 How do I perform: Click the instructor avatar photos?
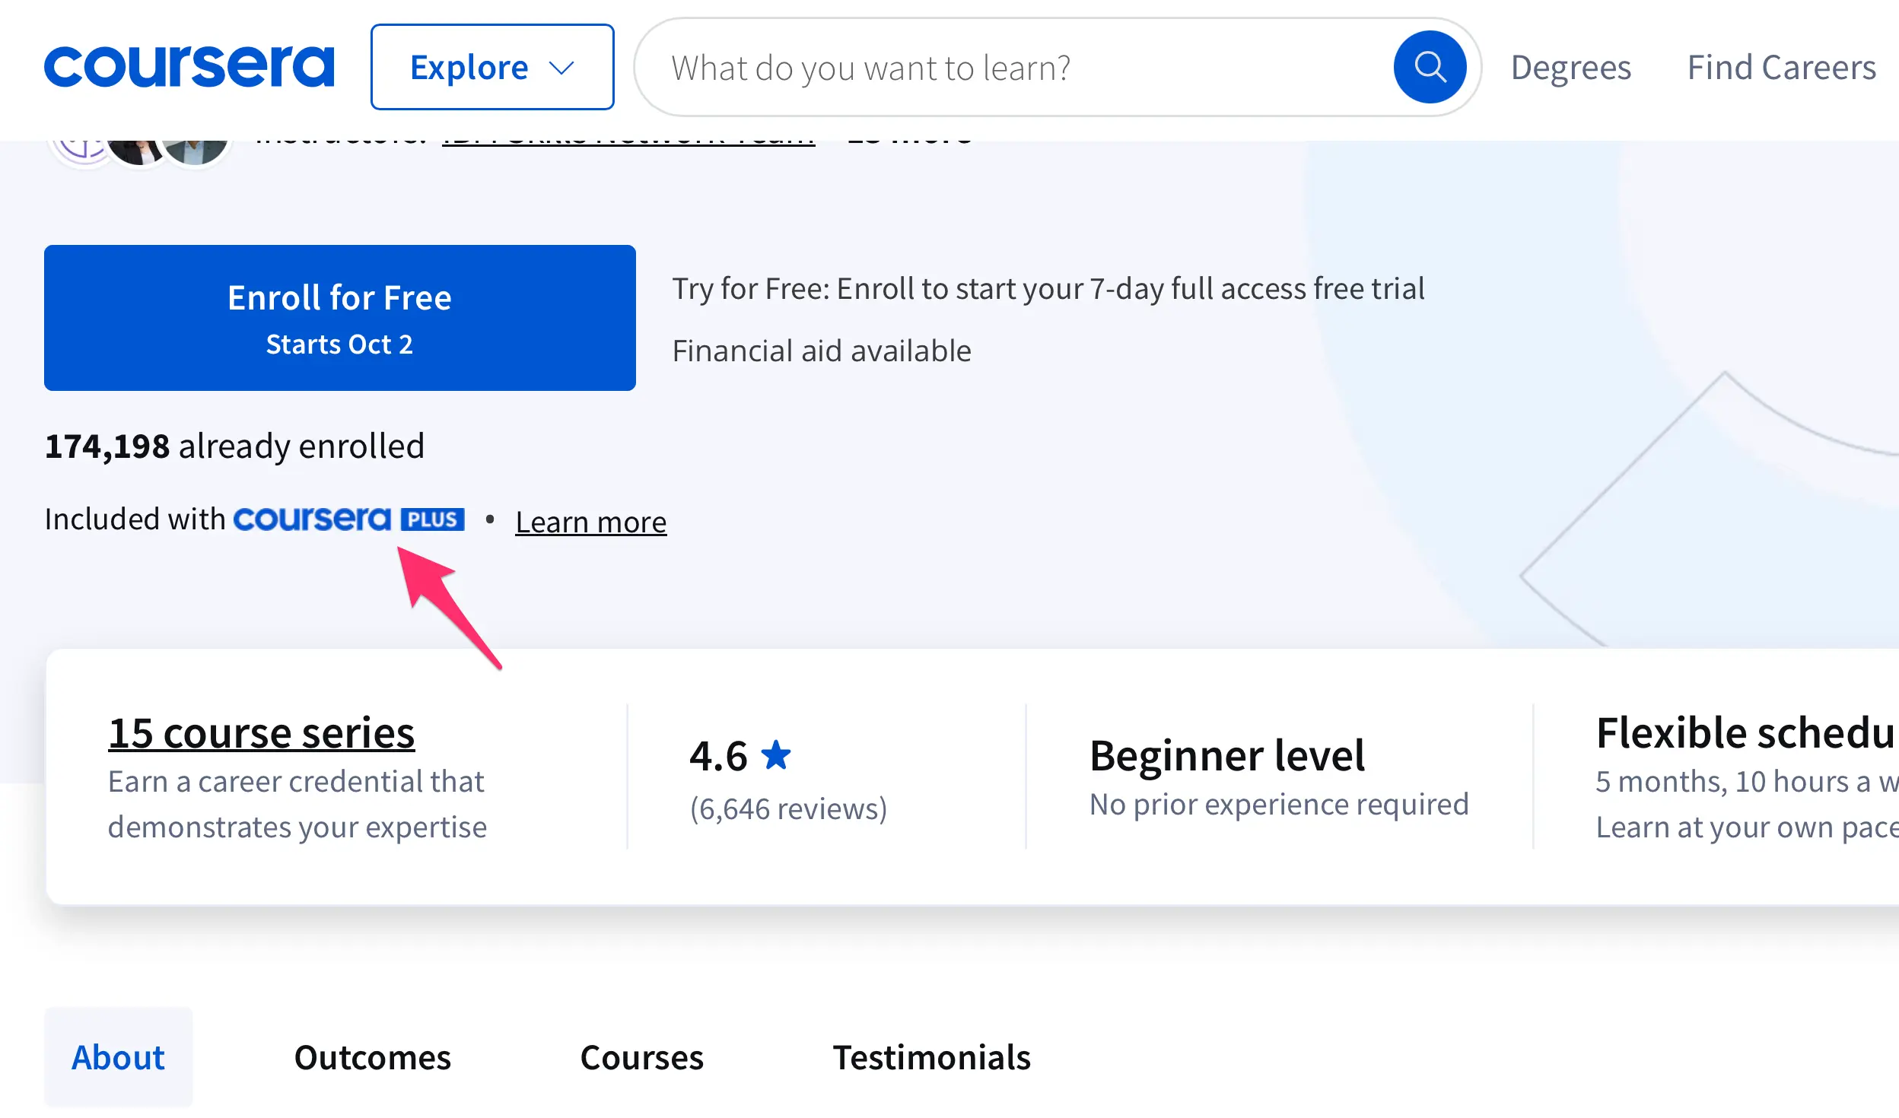(x=141, y=151)
